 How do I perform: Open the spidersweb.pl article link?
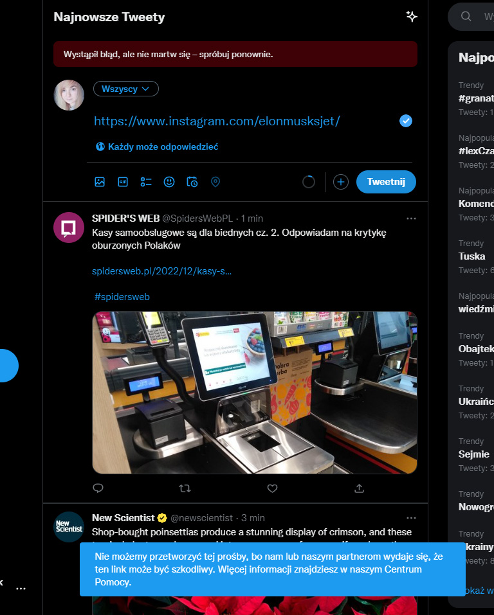pos(162,271)
